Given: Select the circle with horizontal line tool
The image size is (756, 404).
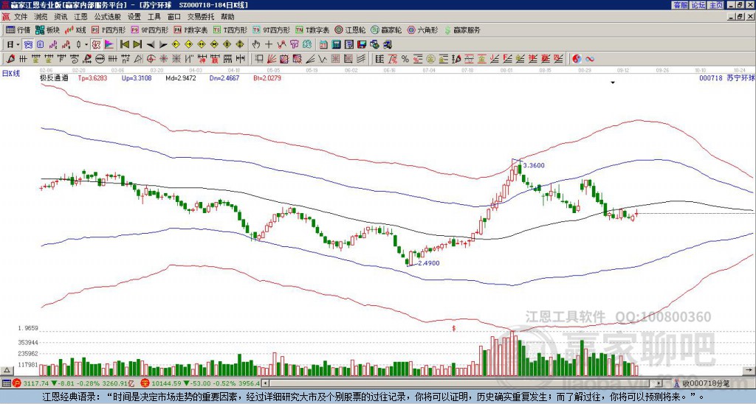Looking at the screenshot, I should [x=100, y=59].
